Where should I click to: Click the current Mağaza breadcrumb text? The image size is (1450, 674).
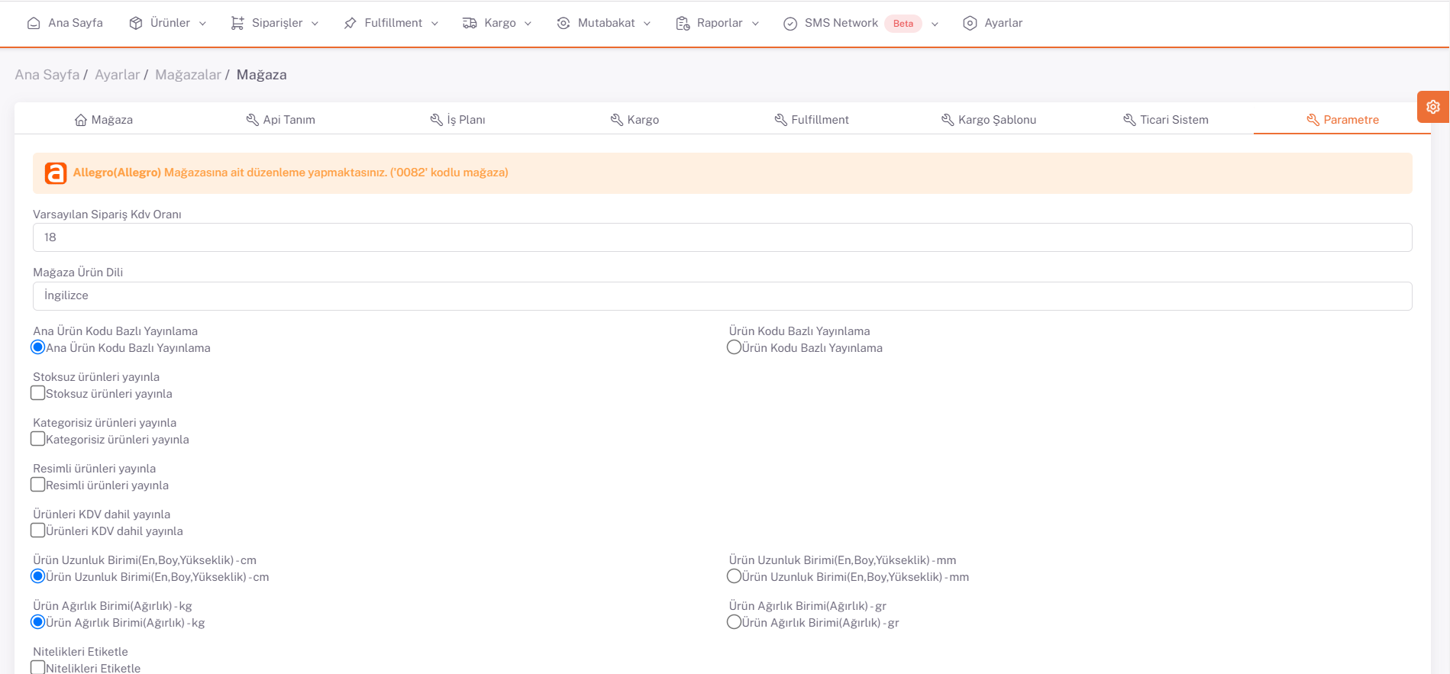click(x=262, y=75)
